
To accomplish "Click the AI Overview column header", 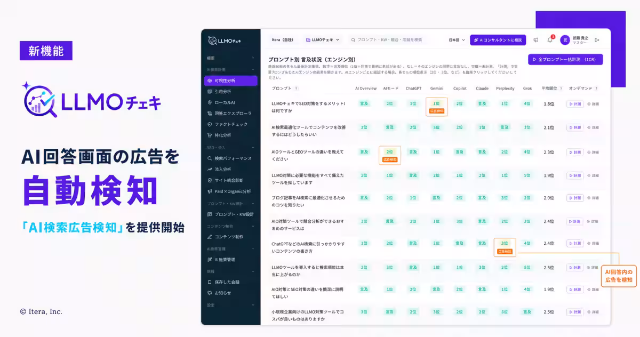I will [366, 89].
